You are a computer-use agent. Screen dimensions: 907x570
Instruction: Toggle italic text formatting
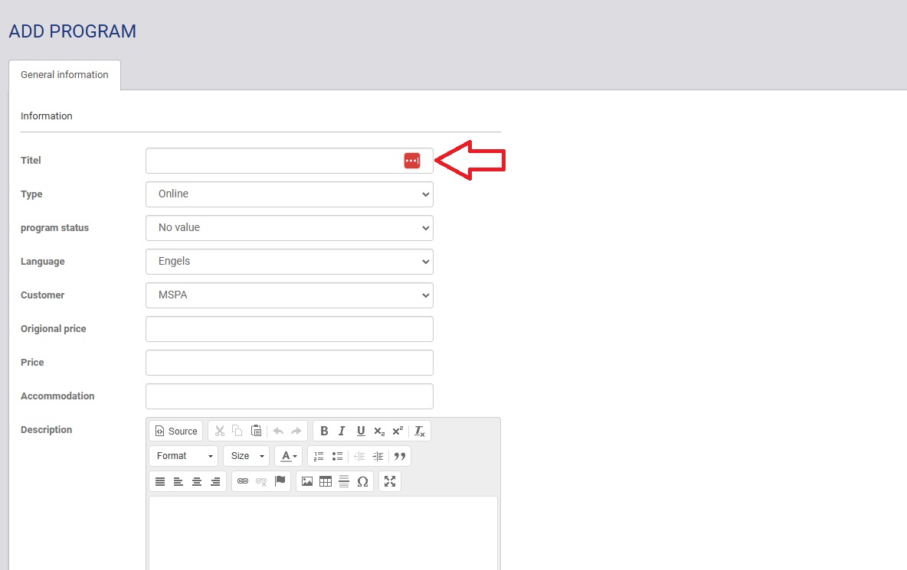[x=342, y=431]
